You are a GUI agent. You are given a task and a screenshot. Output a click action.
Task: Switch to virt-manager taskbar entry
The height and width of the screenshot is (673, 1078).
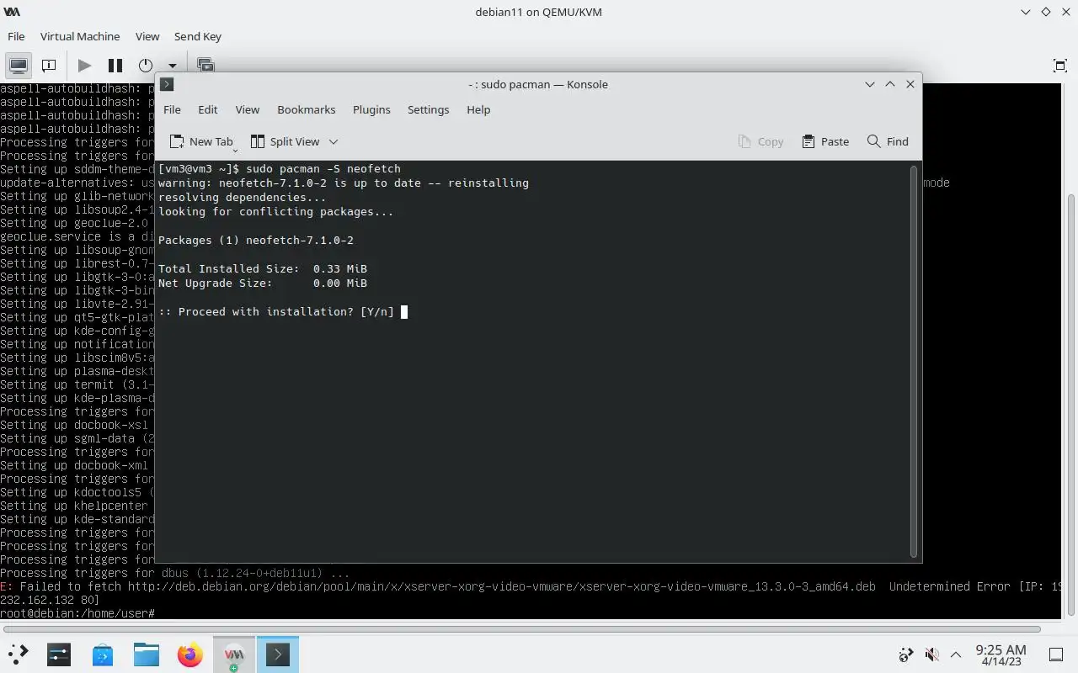point(234,654)
